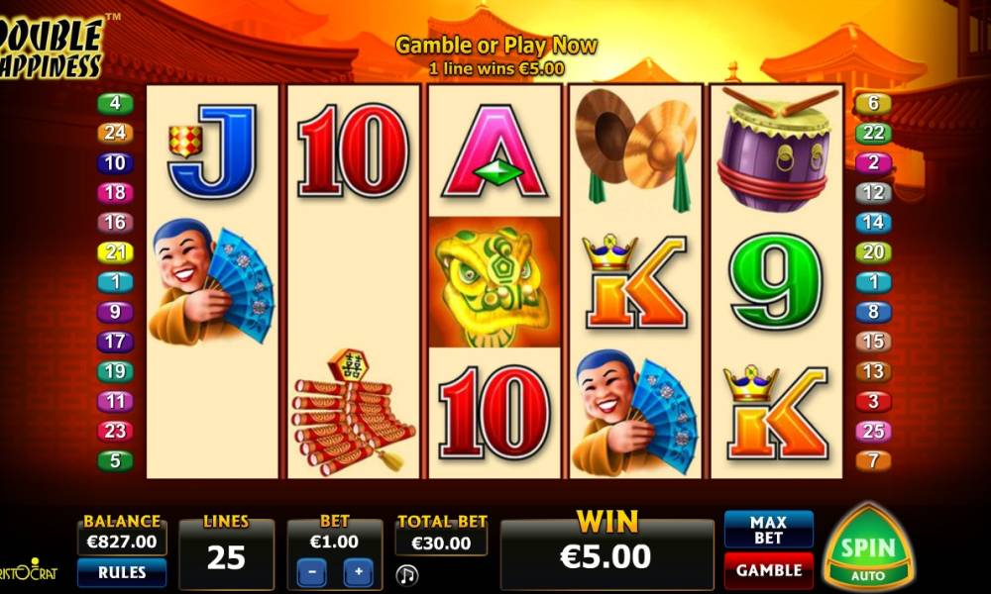Select the MAX BET button

click(769, 530)
